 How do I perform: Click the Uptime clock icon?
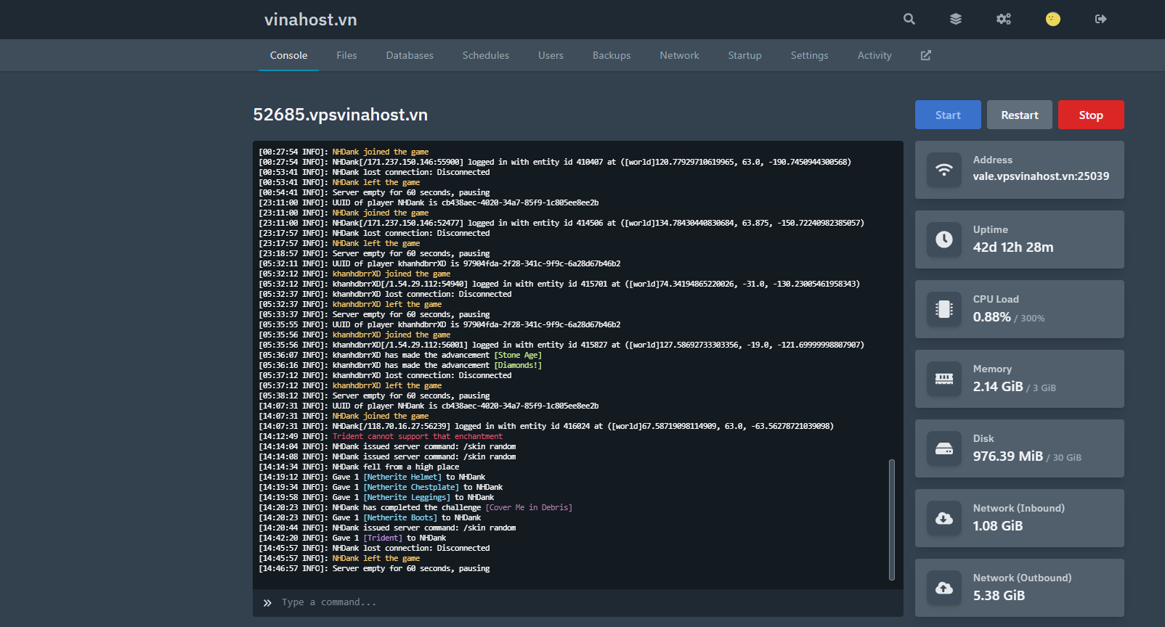(943, 239)
